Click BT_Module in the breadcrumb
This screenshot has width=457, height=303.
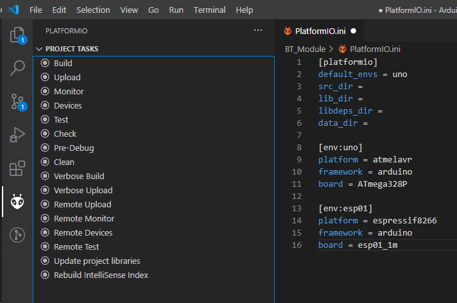[305, 49]
